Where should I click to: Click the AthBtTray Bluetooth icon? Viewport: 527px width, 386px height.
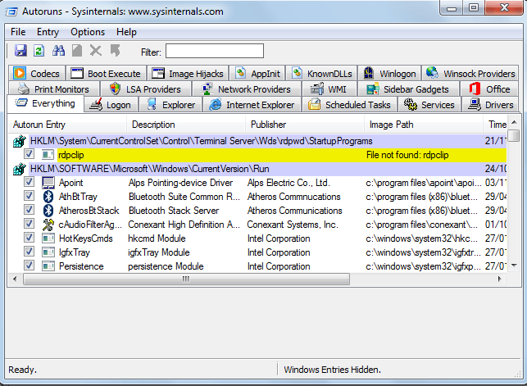tap(48, 197)
